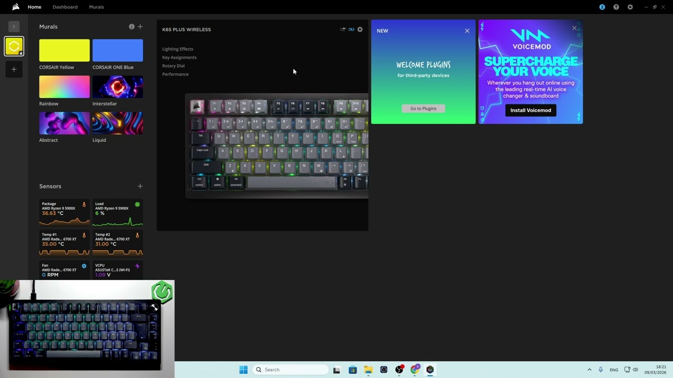Open Google Chrome from taskbar
The width and height of the screenshot is (673, 378).
(415, 370)
